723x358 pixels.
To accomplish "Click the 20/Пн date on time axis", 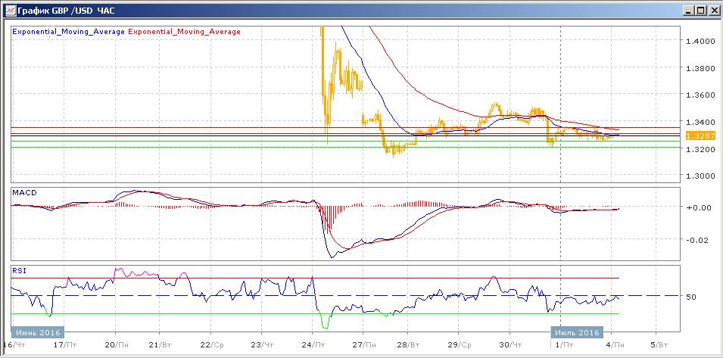I will tap(116, 344).
